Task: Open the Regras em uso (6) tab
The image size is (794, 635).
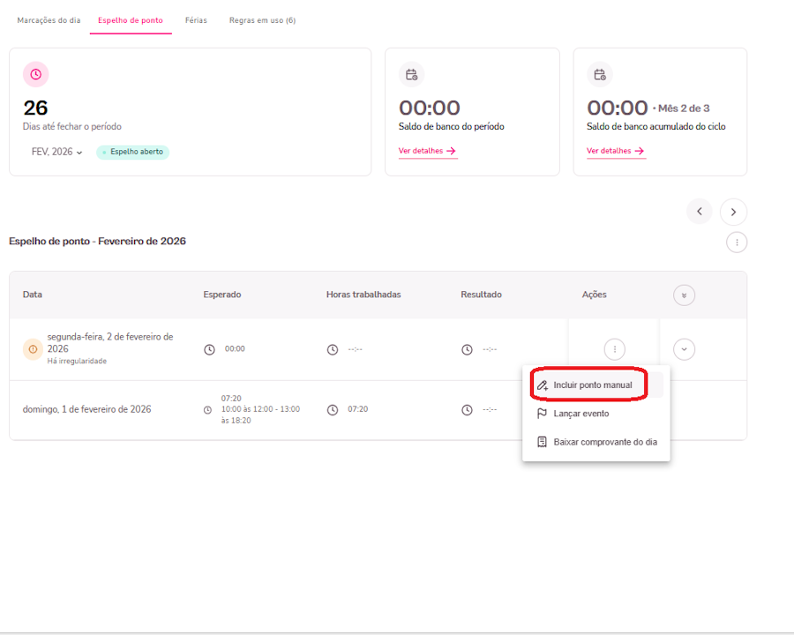Action: (262, 20)
